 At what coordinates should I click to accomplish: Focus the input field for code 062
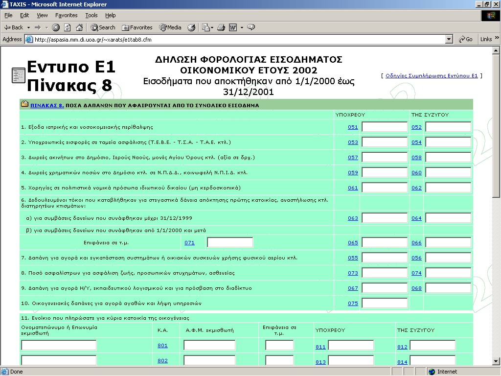[448, 188]
